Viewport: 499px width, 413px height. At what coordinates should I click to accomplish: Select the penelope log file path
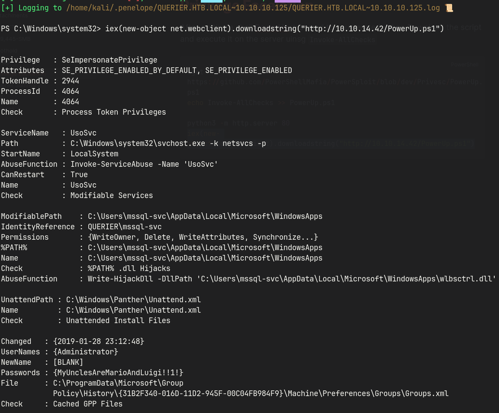pyautogui.click(x=253, y=8)
